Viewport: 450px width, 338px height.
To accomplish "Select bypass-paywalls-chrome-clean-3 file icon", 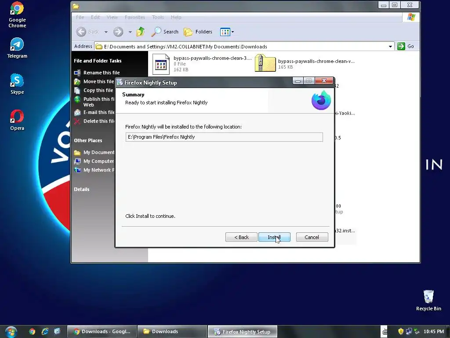I will [161, 64].
